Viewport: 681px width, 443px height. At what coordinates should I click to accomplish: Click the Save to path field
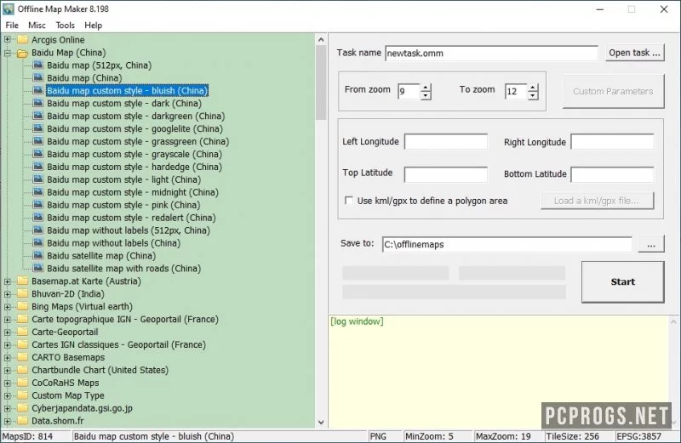(x=507, y=244)
